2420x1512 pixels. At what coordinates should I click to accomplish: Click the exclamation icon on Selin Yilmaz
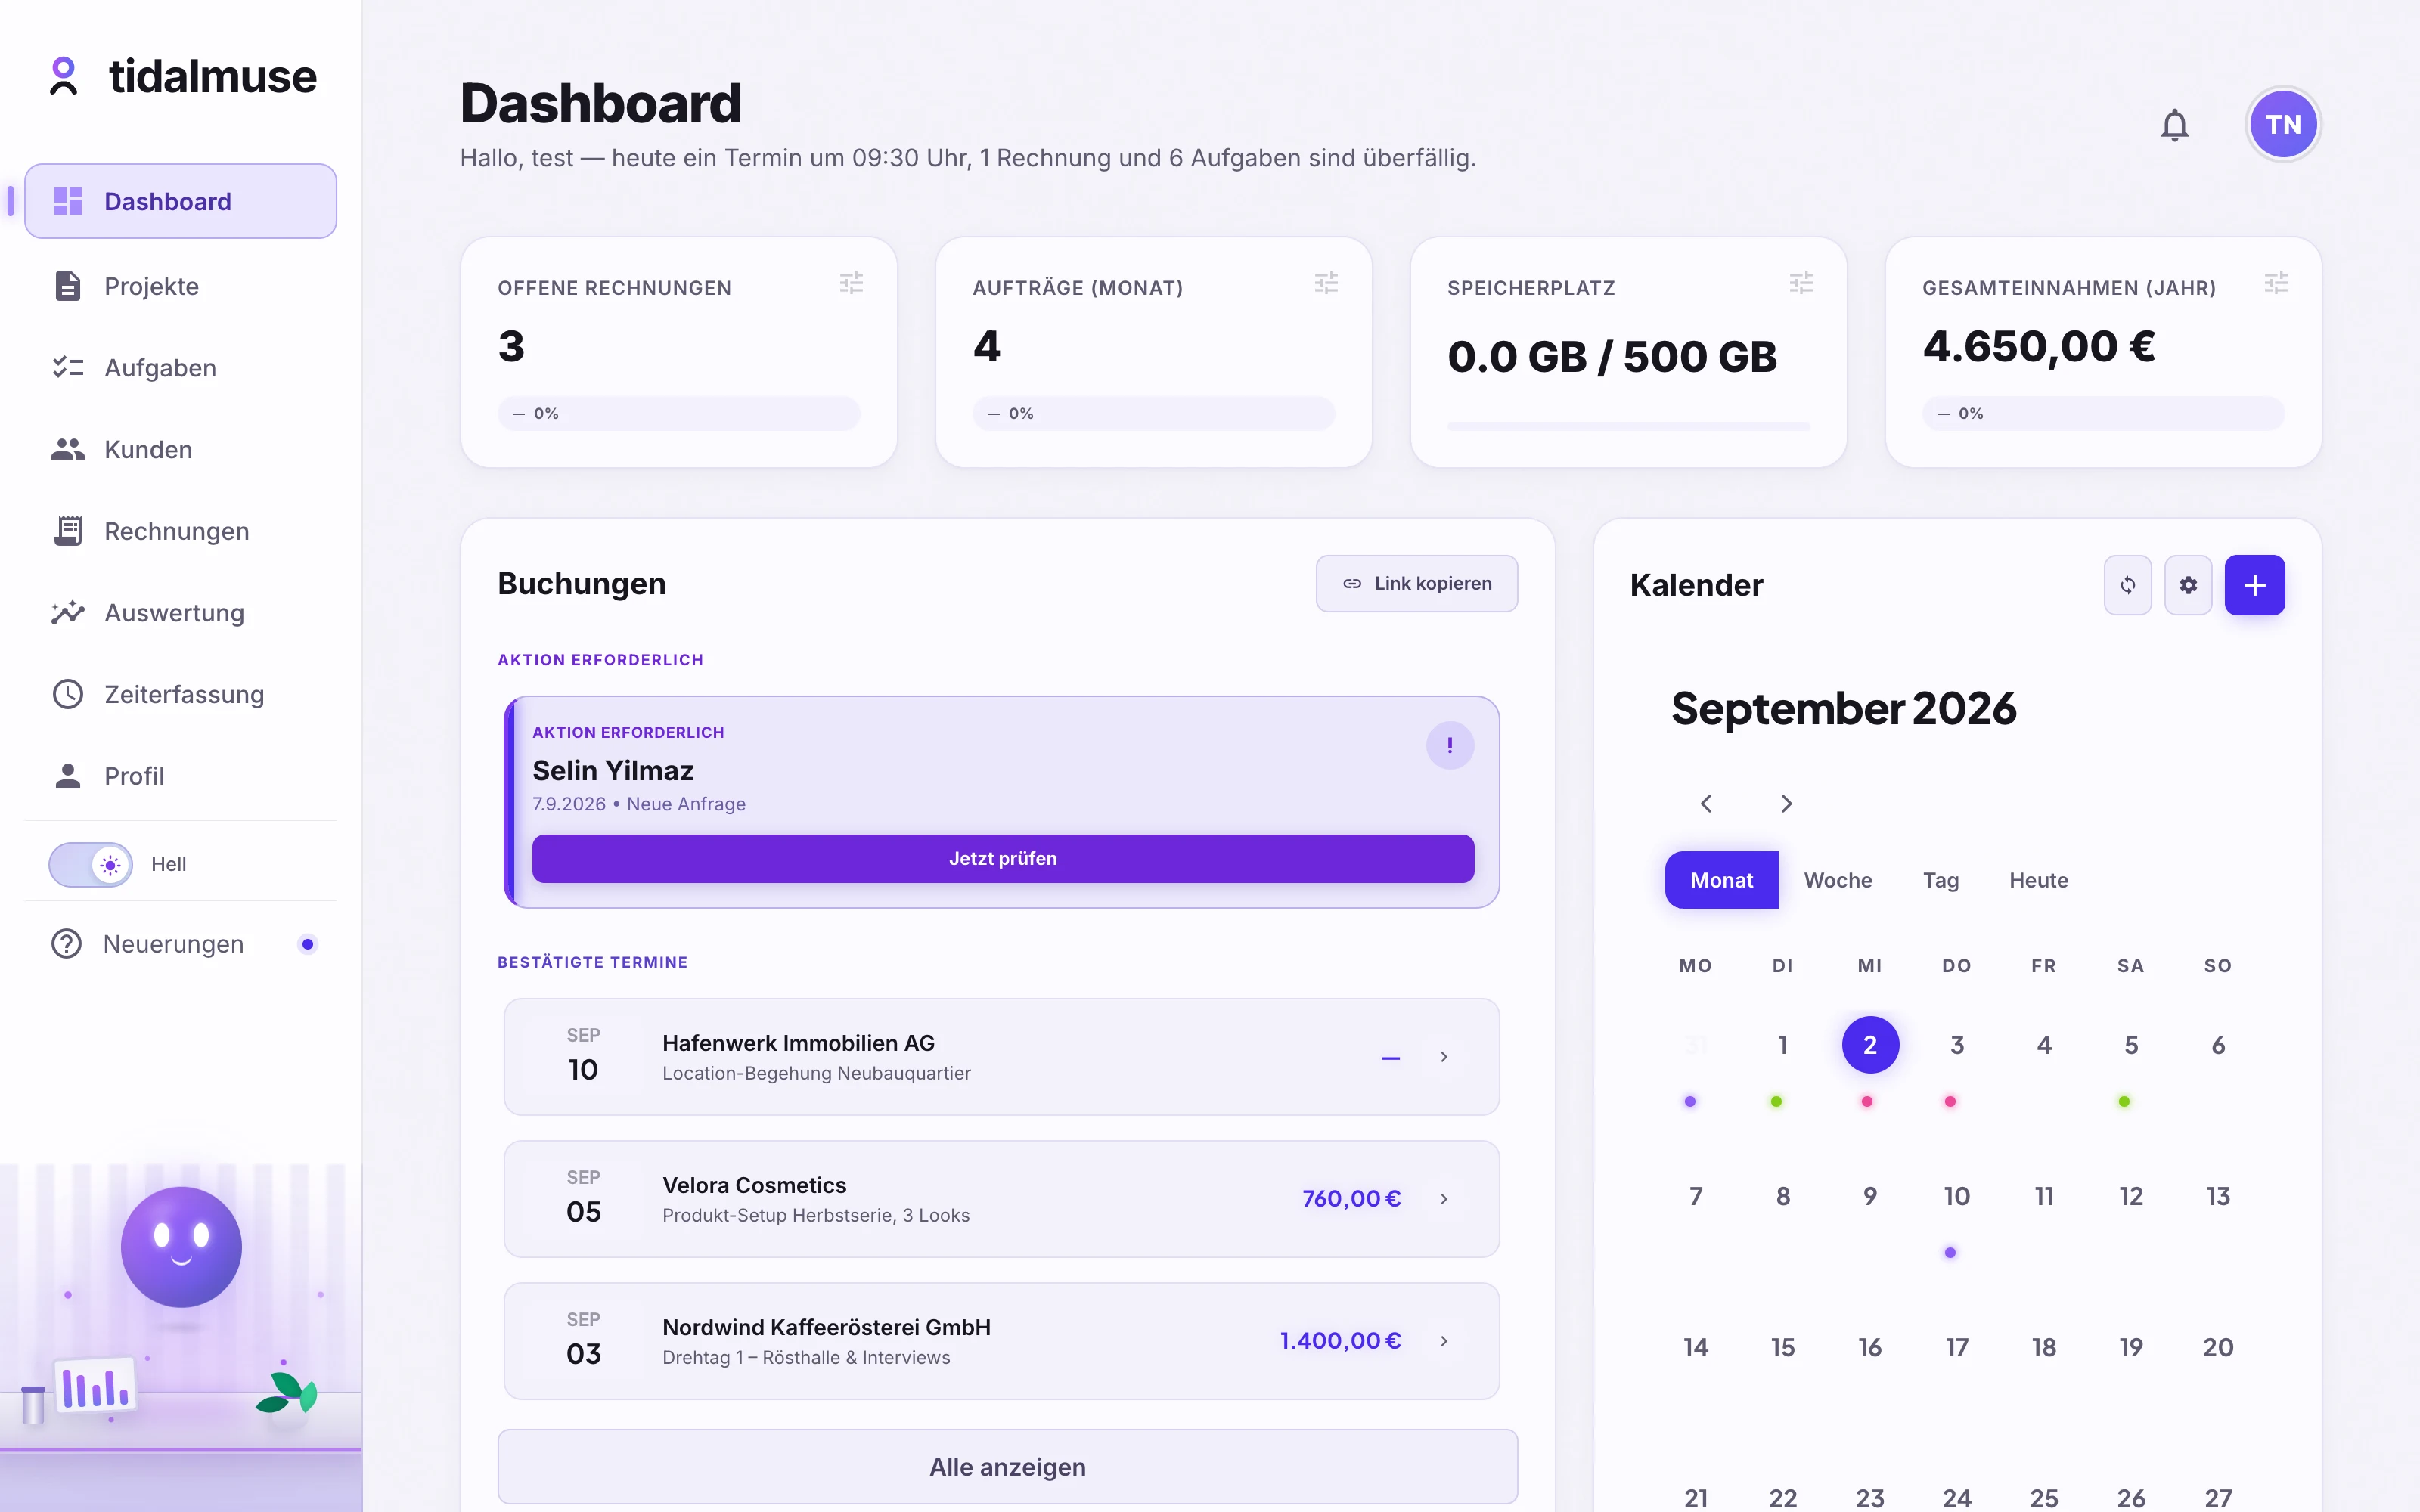coord(1450,745)
